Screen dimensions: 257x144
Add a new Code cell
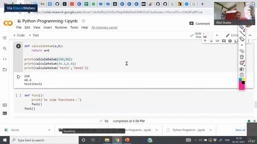click(19, 35)
